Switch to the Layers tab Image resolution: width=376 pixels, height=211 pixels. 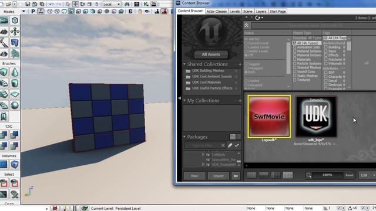[x=261, y=12]
